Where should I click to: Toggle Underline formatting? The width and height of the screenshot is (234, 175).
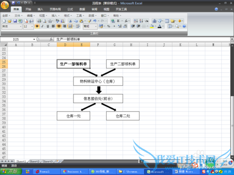48,26
